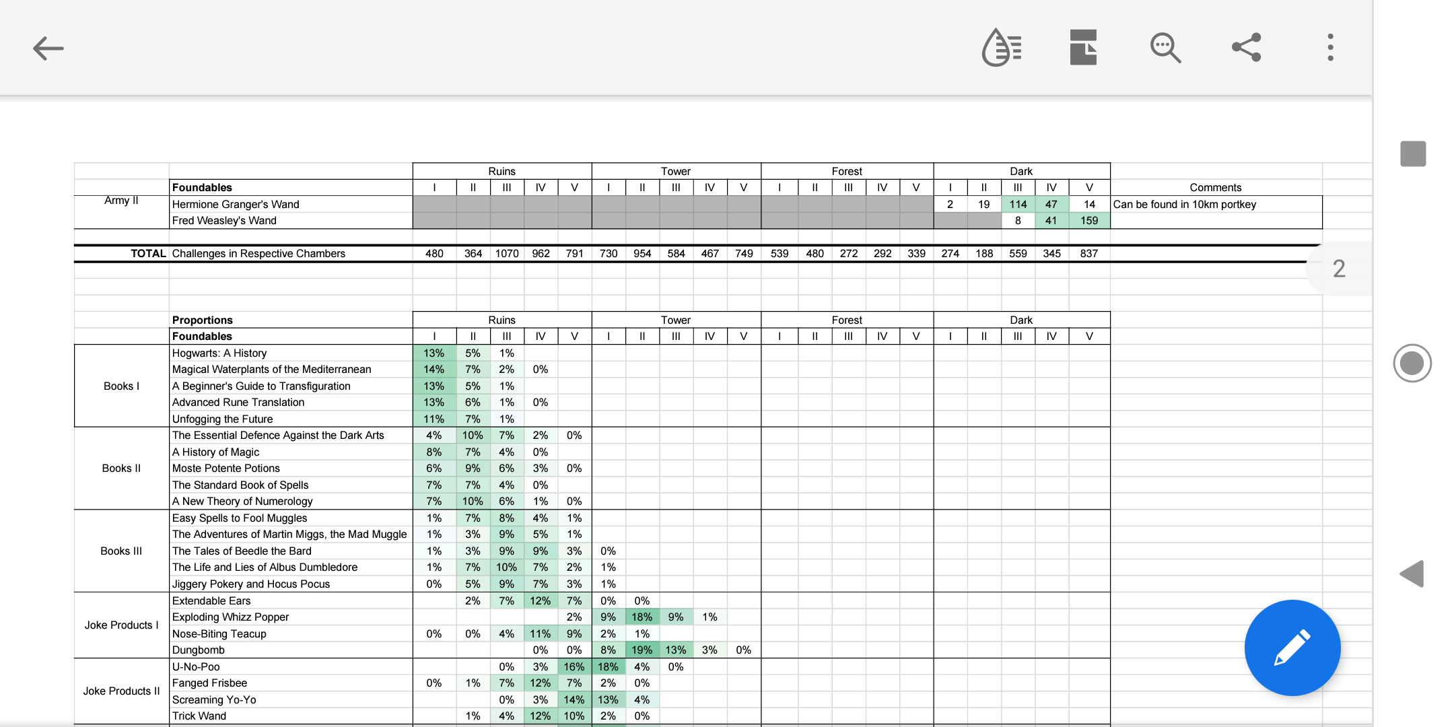Viewport: 1454px width, 727px height.
Task: Select the Books I category cell
Action: tap(121, 386)
